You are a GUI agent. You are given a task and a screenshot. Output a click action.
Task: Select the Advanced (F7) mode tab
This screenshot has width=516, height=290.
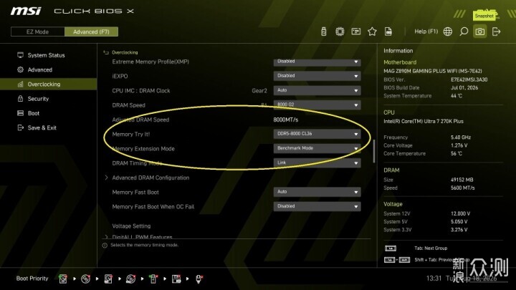[91, 32]
